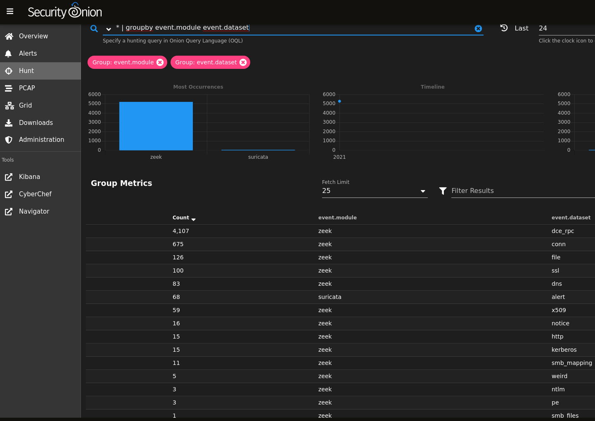Image resolution: width=595 pixels, height=421 pixels.
Task: Click the file dataset cell
Action: 556,257
